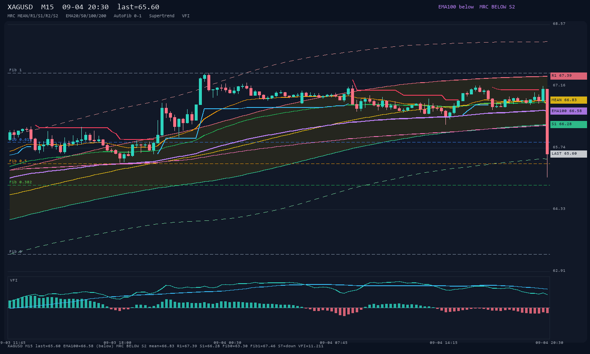590x354 pixels.
Task: Click the "09-04 07:45" time axis label
Action: [x=334, y=343]
